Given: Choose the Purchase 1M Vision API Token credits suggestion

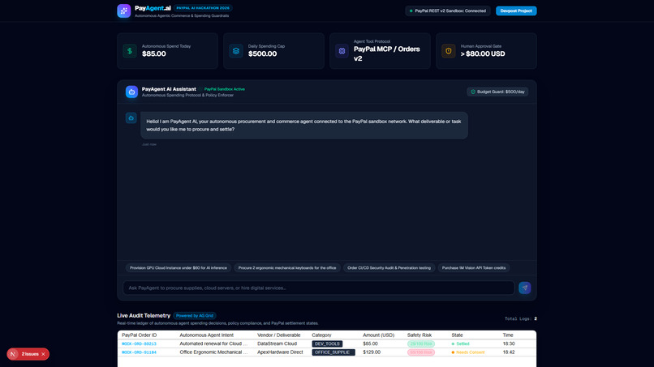Looking at the screenshot, I should pos(474,268).
